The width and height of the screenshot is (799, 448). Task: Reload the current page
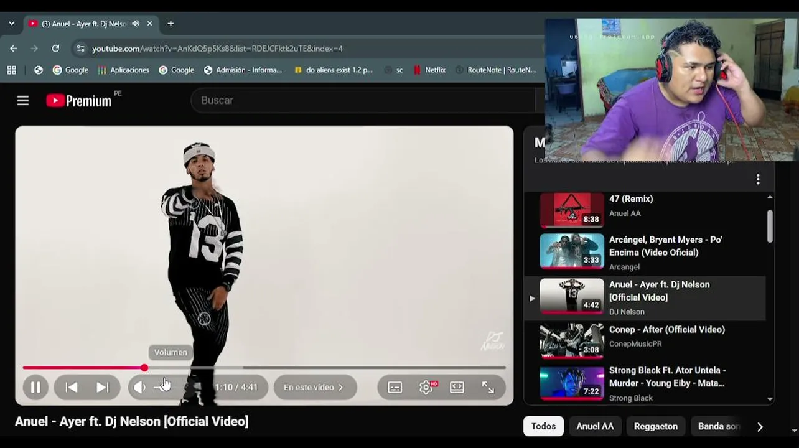[55, 49]
